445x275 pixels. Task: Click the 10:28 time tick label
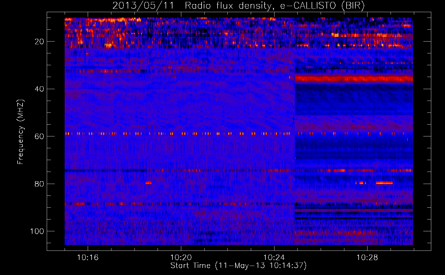(367, 258)
